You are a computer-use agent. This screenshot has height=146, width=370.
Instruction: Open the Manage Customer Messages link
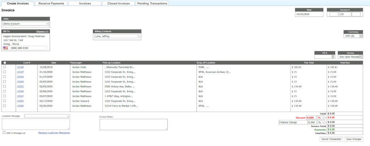tap(54, 133)
